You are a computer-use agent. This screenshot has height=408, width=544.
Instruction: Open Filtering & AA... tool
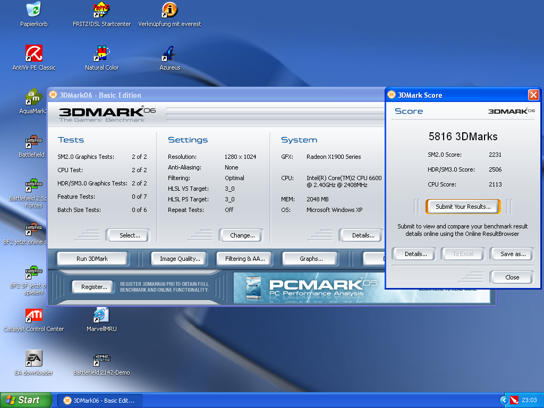(245, 259)
